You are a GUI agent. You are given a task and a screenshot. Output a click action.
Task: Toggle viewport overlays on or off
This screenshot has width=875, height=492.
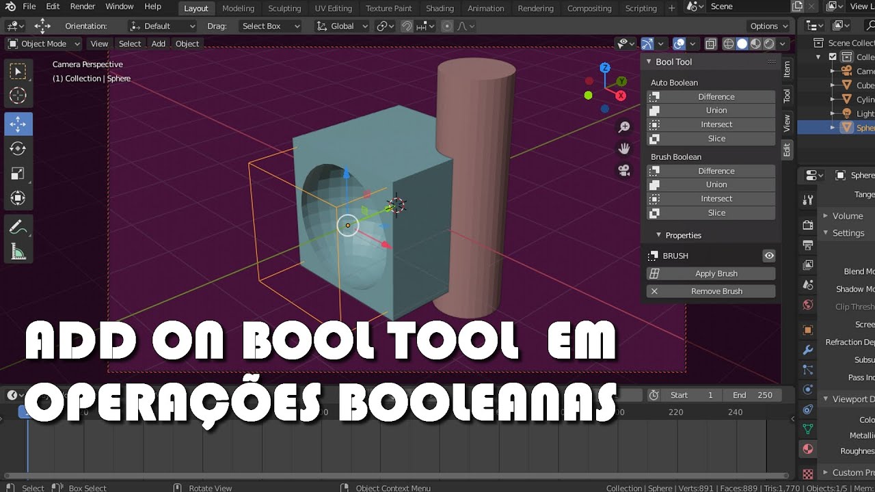point(679,44)
